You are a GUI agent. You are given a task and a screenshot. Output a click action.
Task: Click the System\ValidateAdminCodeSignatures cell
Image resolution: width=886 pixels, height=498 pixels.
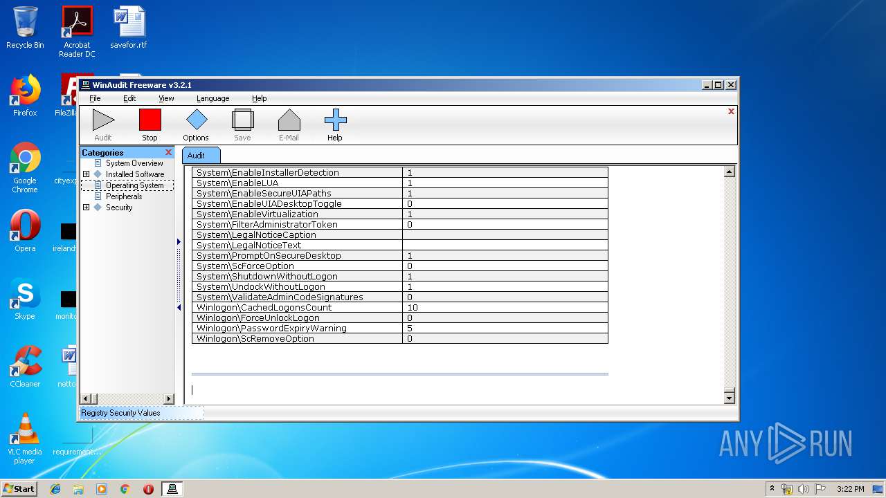(x=298, y=297)
